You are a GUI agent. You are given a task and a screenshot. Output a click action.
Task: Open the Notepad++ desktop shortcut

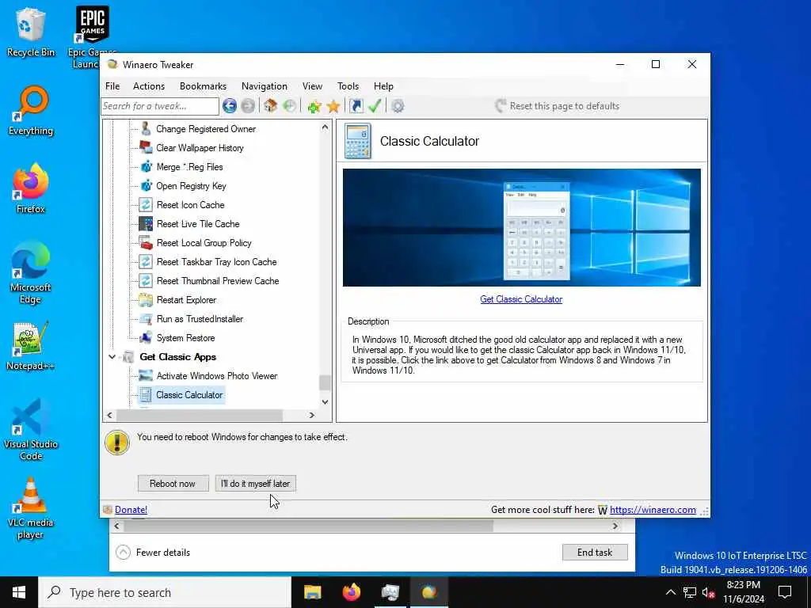click(30, 345)
